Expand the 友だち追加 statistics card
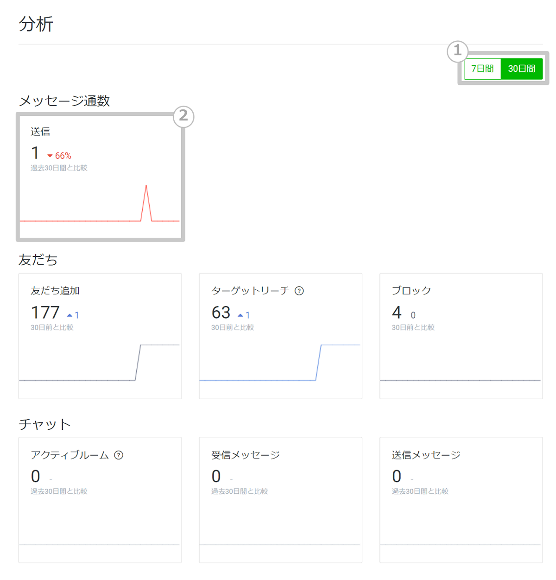Viewport: 556px width, 580px height. click(100, 336)
